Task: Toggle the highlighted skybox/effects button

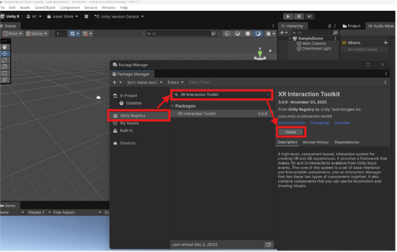Action: pyautogui.click(x=258, y=33)
